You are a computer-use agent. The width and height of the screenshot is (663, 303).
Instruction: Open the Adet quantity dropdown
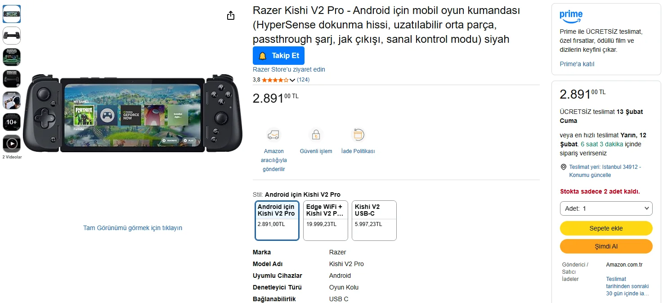pos(606,208)
